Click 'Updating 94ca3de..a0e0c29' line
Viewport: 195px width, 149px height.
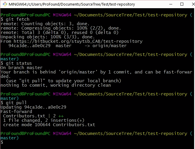[x=33, y=107]
